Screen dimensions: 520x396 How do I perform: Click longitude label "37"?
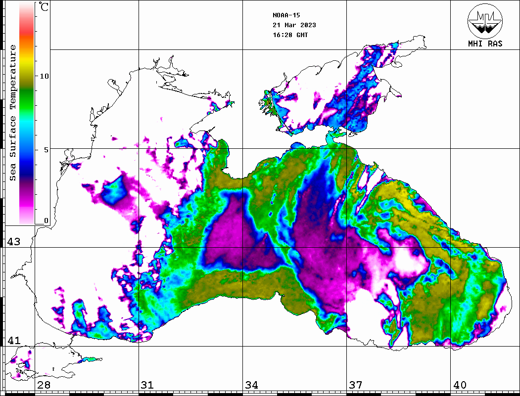(356, 385)
